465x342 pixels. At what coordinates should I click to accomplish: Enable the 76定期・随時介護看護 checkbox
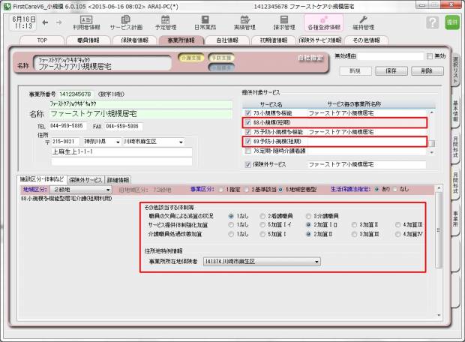(x=248, y=151)
